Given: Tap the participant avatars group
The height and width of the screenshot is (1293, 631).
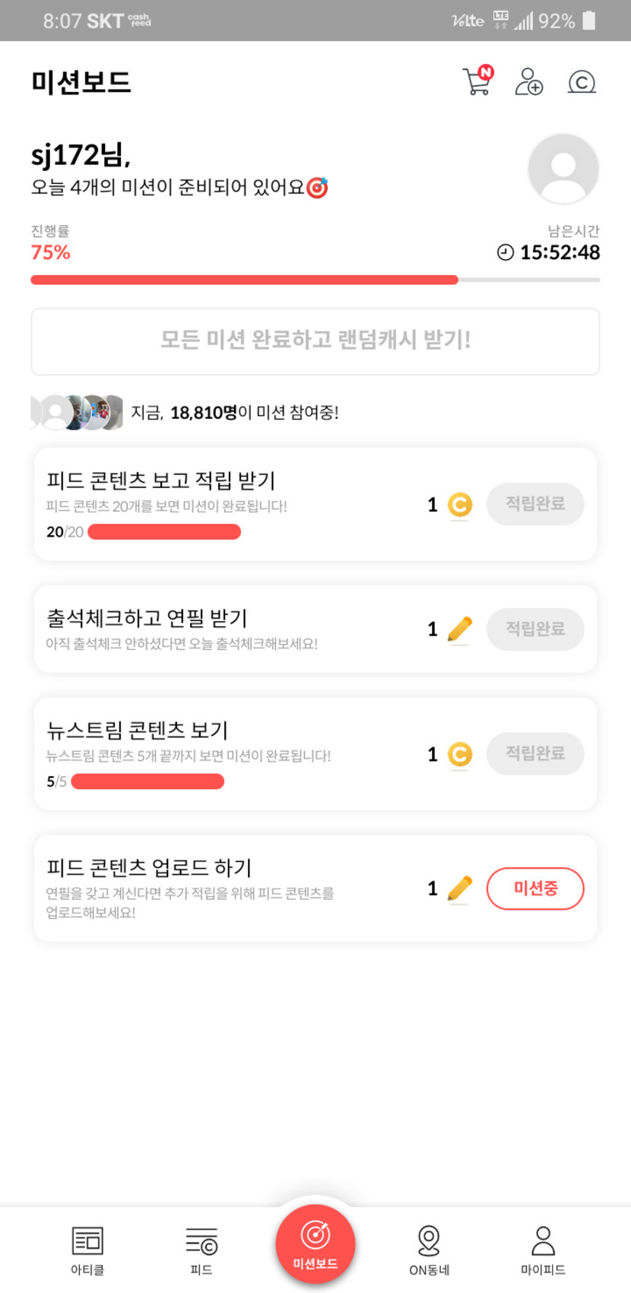Looking at the screenshot, I should click(x=77, y=412).
